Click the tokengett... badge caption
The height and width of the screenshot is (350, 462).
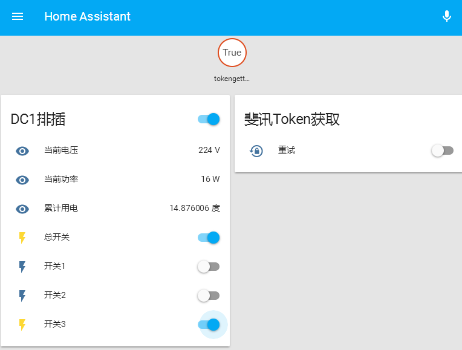click(232, 79)
